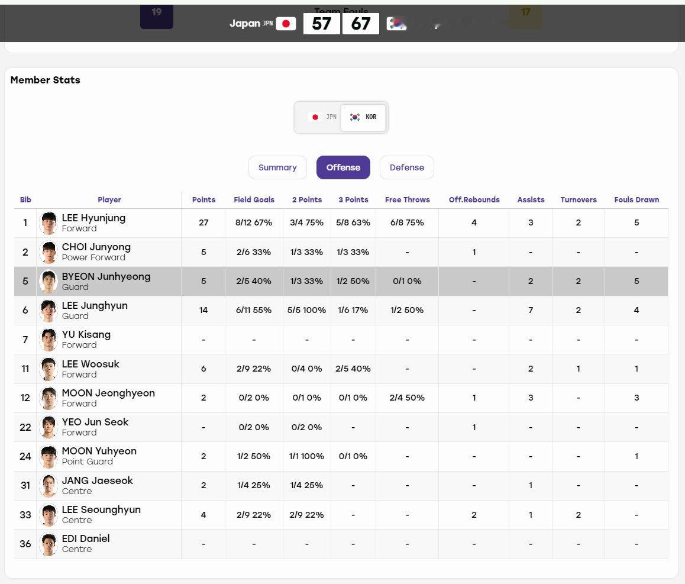The height and width of the screenshot is (584, 685).
Task: Click EDI Daniel's player photo
Action: pos(49,544)
